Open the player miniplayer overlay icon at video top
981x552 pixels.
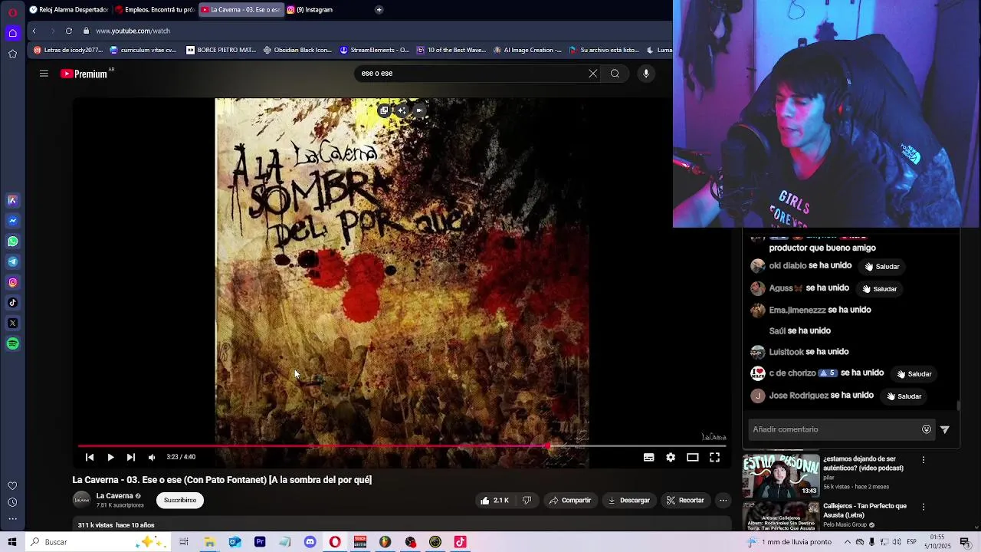[x=384, y=110]
